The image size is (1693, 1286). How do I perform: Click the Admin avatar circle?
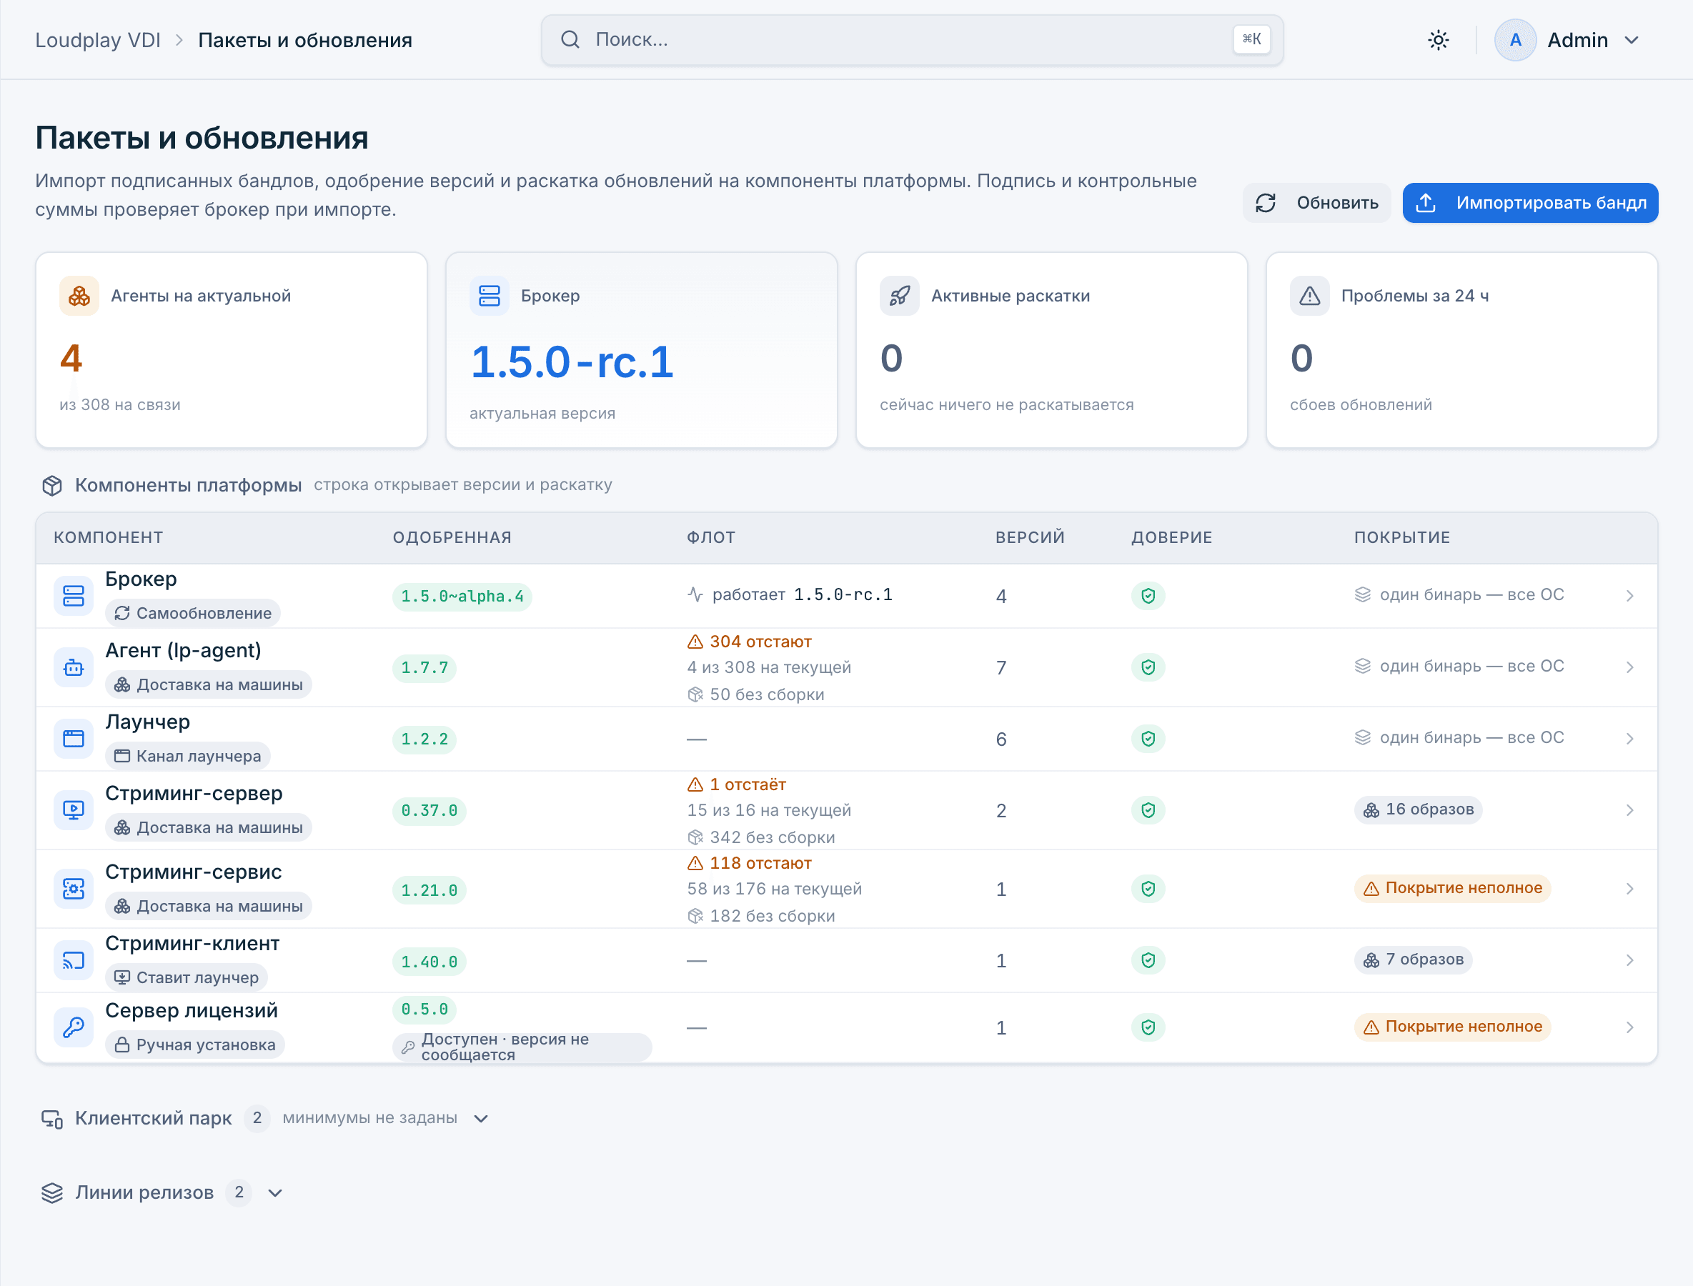[1514, 40]
